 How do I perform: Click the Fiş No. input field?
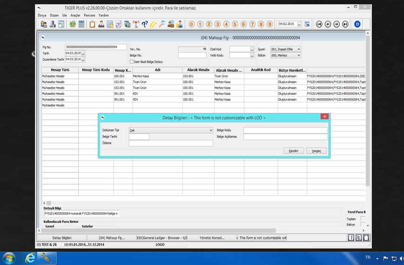coord(95,47)
